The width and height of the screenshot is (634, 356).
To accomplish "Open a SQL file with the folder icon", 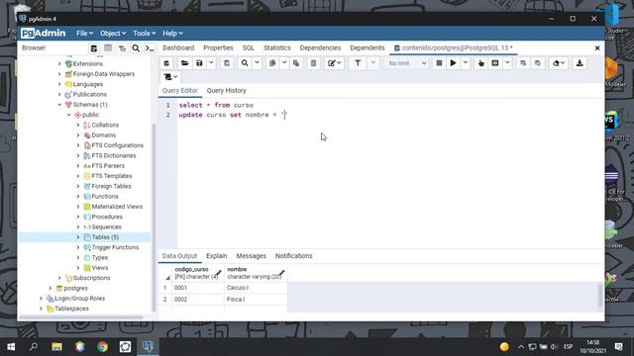I will coord(185,63).
